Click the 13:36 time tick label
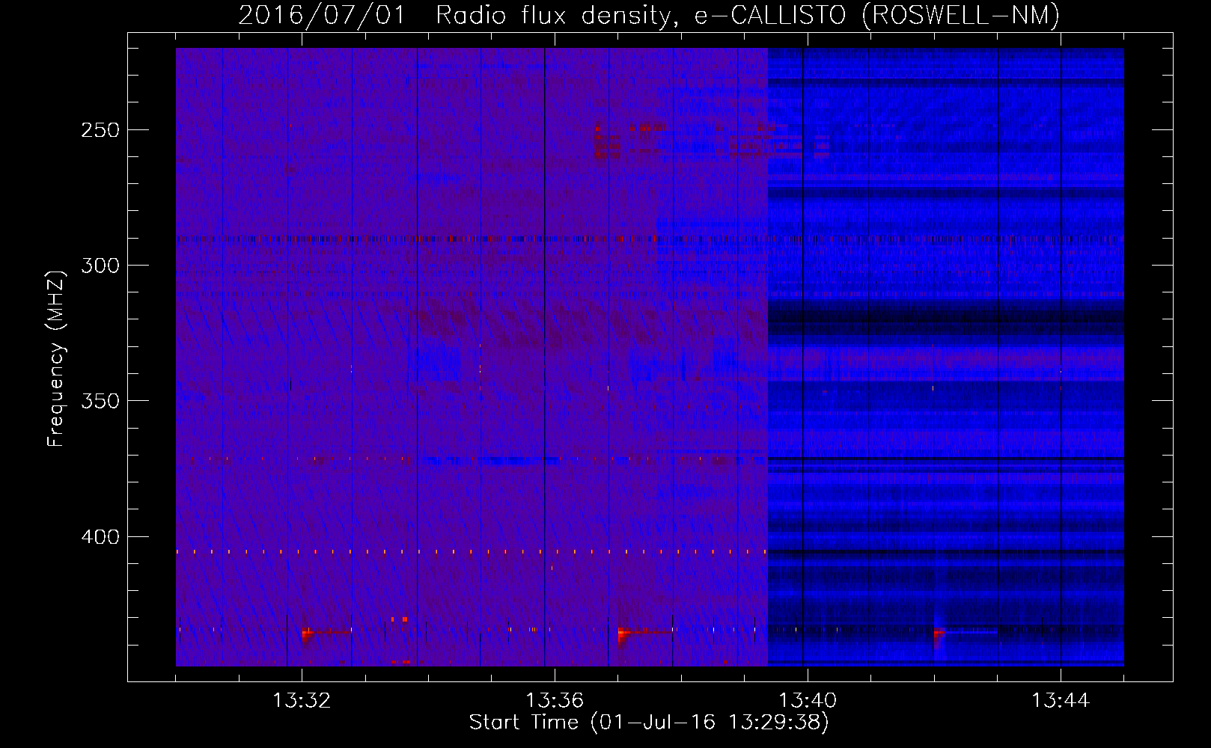The image size is (1211, 748). click(x=555, y=701)
